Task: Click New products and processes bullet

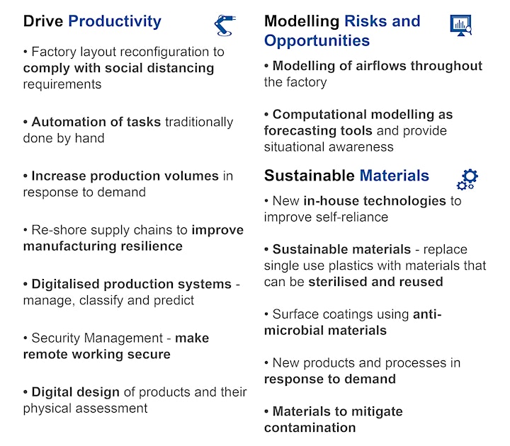Action: 363,370
